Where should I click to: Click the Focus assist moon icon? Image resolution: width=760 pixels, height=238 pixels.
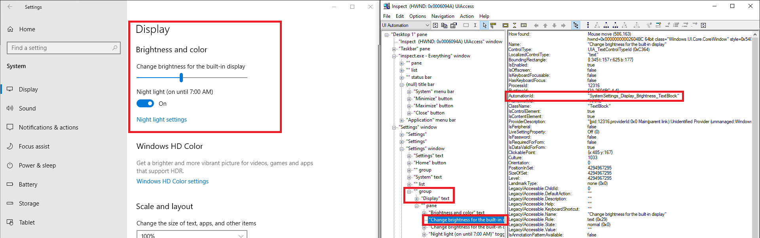(10, 146)
